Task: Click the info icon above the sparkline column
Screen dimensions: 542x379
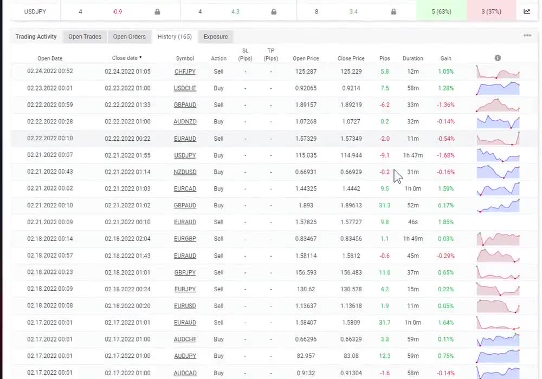Action: pyautogui.click(x=498, y=58)
